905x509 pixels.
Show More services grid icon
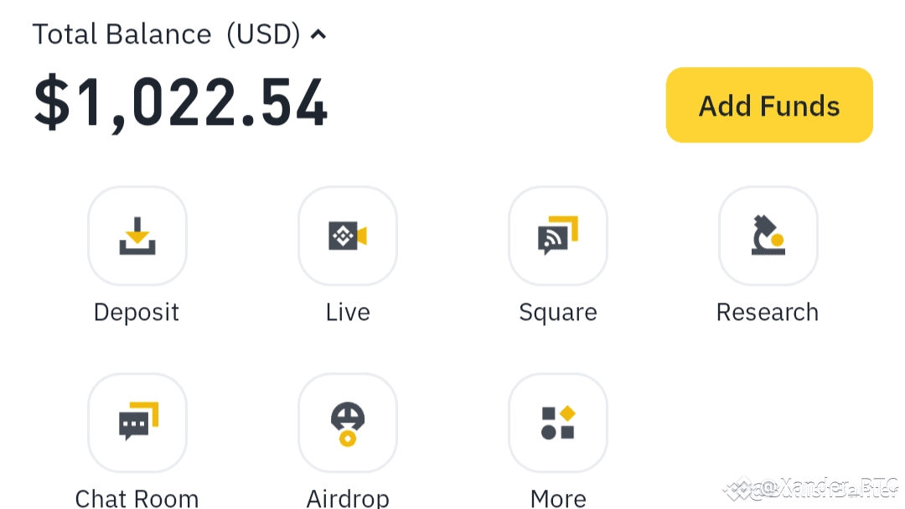(557, 423)
